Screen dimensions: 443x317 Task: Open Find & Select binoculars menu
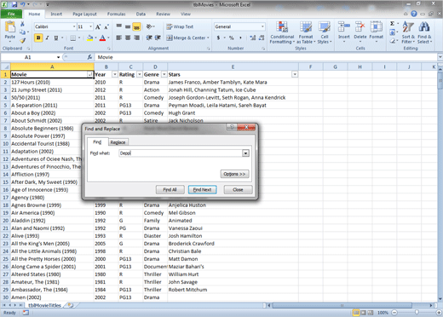(x=424, y=32)
